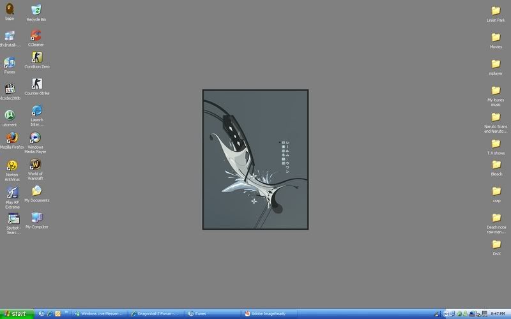Viewport: 511px width, 319px height.
Task: Click the centered desktop wallpaper artwork
Action: point(255,159)
